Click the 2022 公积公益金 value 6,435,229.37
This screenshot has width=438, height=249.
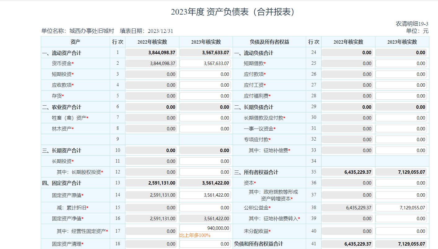(x=347, y=208)
